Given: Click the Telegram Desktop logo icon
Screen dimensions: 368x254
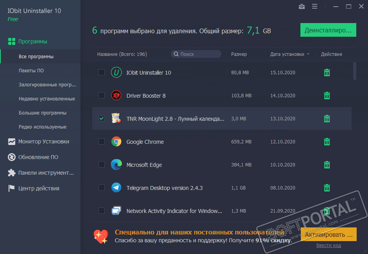Looking at the screenshot, I should [116, 187].
